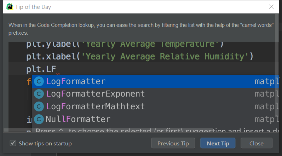
Task: Click the class icon beside LogFormatterMathtext
Action: [x=39, y=106]
